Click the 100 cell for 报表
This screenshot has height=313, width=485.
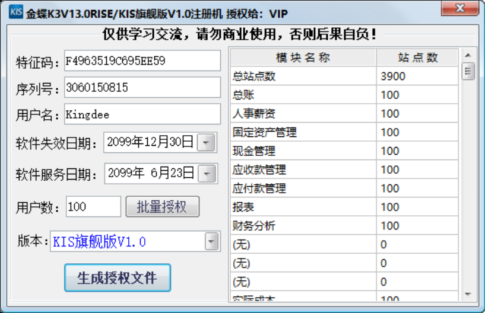[417, 207]
